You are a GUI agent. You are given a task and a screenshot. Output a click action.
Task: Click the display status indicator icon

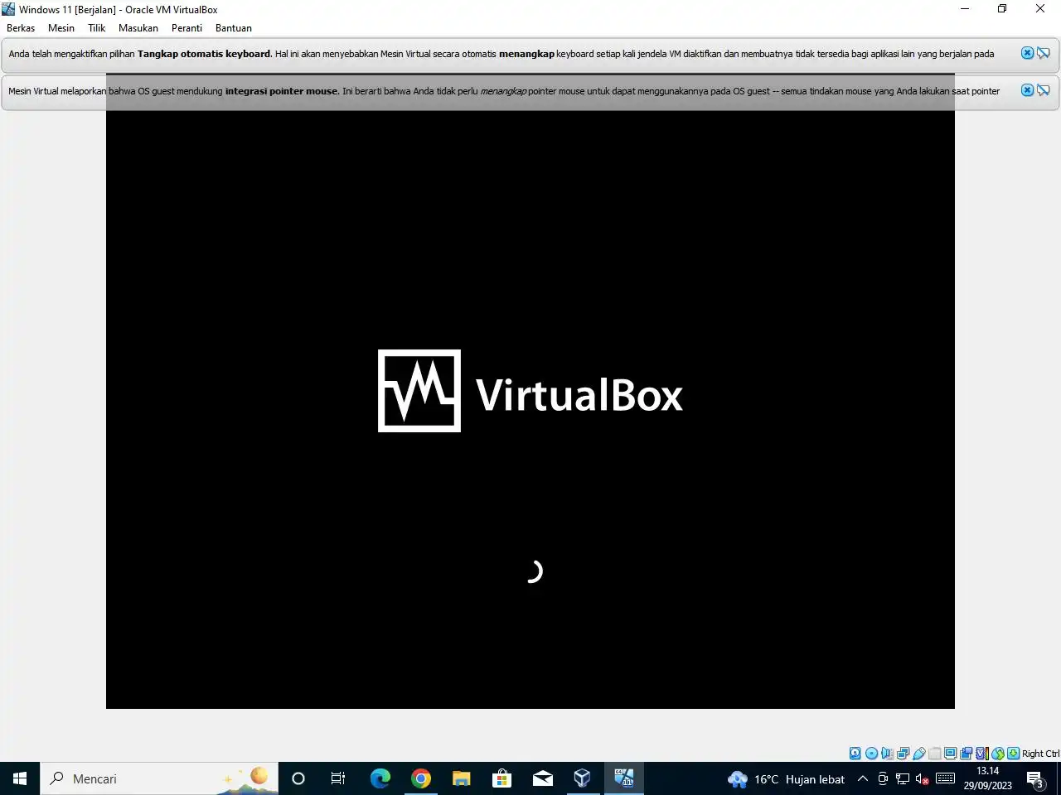tap(950, 754)
